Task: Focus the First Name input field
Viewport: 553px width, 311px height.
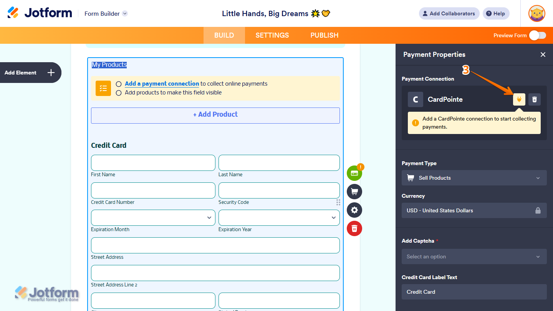Action: click(153, 163)
